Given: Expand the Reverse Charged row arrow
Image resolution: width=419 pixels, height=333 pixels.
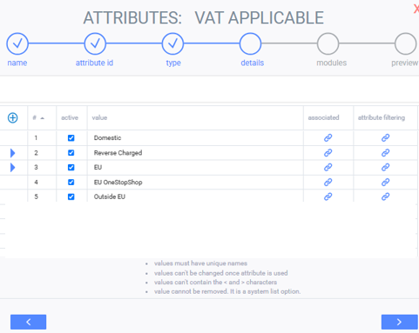Looking at the screenshot, I should [x=12, y=153].
